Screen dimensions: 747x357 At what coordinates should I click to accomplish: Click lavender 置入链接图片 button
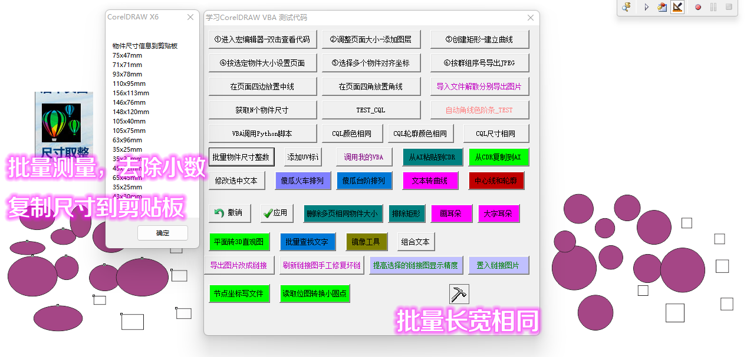pyautogui.click(x=499, y=265)
